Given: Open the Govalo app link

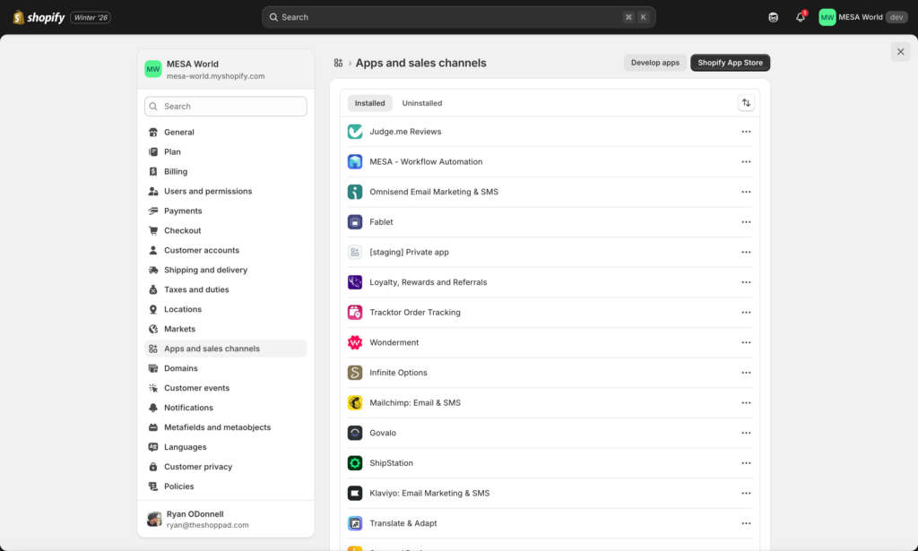Looking at the screenshot, I should click(383, 433).
